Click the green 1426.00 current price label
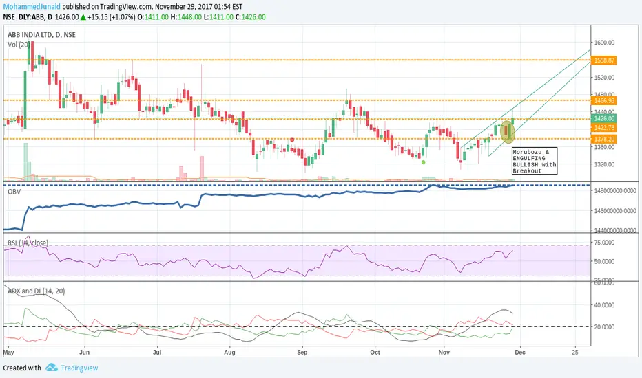The width and height of the screenshot is (642, 378). coord(604,118)
